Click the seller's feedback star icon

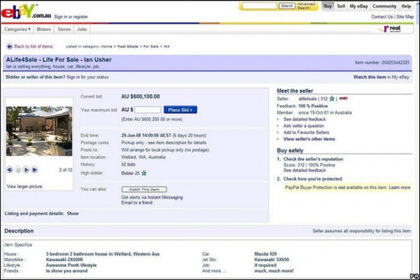[332, 98]
